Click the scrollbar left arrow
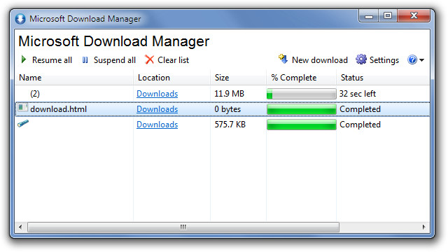 click(20, 227)
